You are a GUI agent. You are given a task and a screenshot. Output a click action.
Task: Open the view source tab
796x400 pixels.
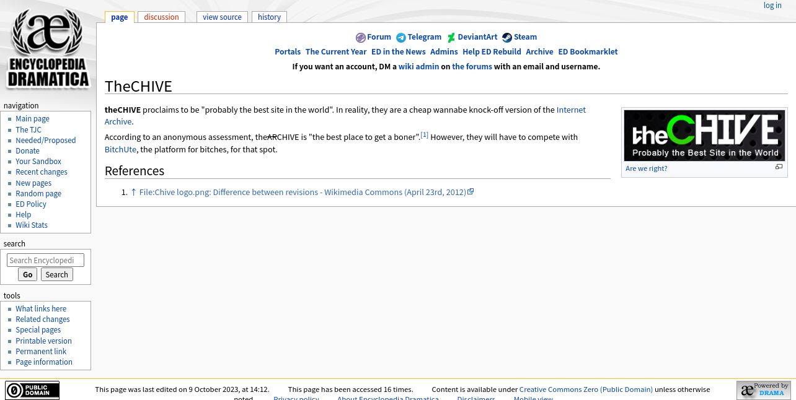point(222,17)
